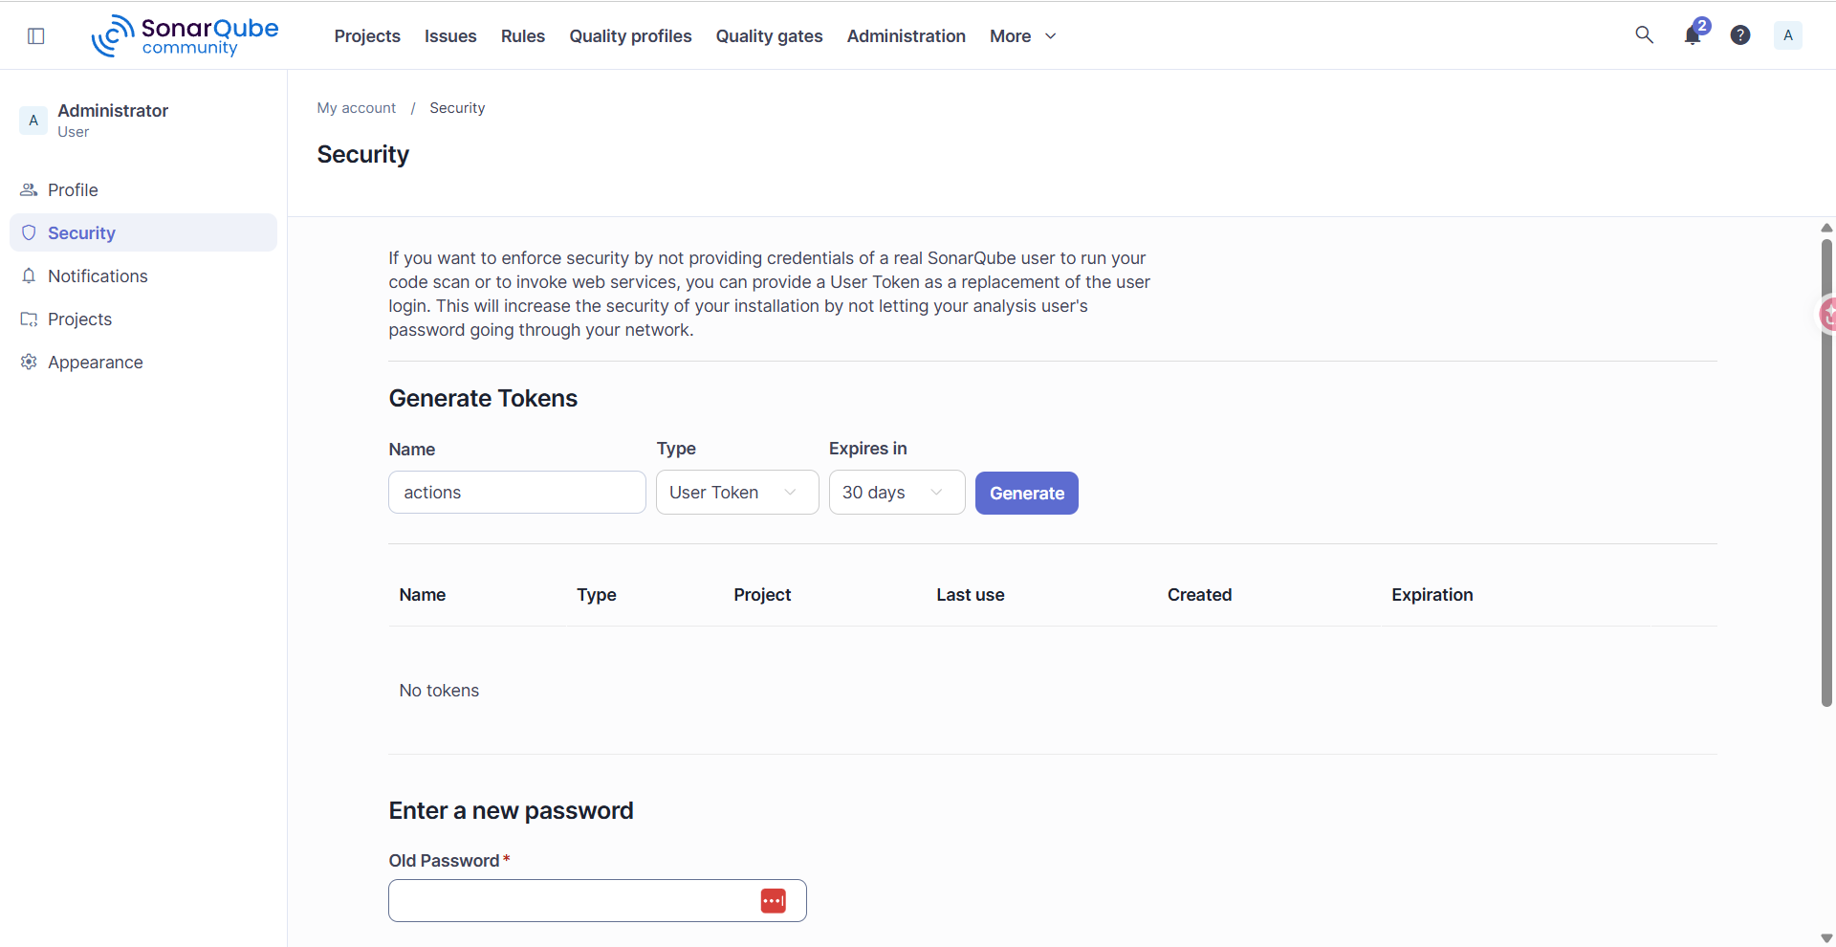Focus the token Name input field

pos(517,493)
